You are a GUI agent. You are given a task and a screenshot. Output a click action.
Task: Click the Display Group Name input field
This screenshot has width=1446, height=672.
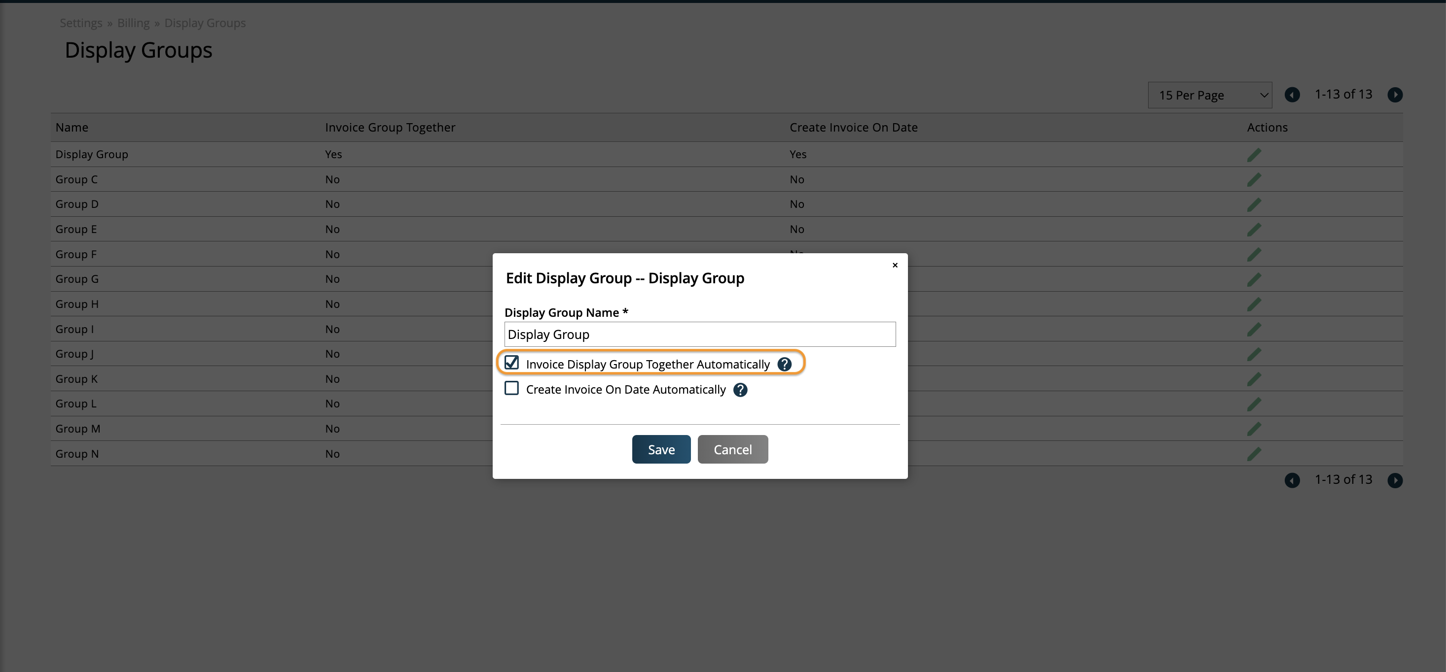click(x=700, y=334)
